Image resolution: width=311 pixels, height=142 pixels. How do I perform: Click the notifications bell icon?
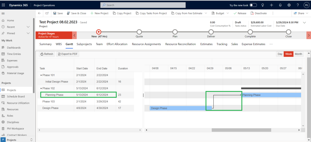click(x=280, y=5)
